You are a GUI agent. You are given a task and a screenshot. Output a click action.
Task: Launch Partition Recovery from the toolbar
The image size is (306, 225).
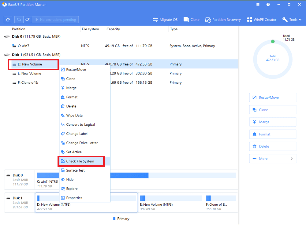tap(223, 20)
